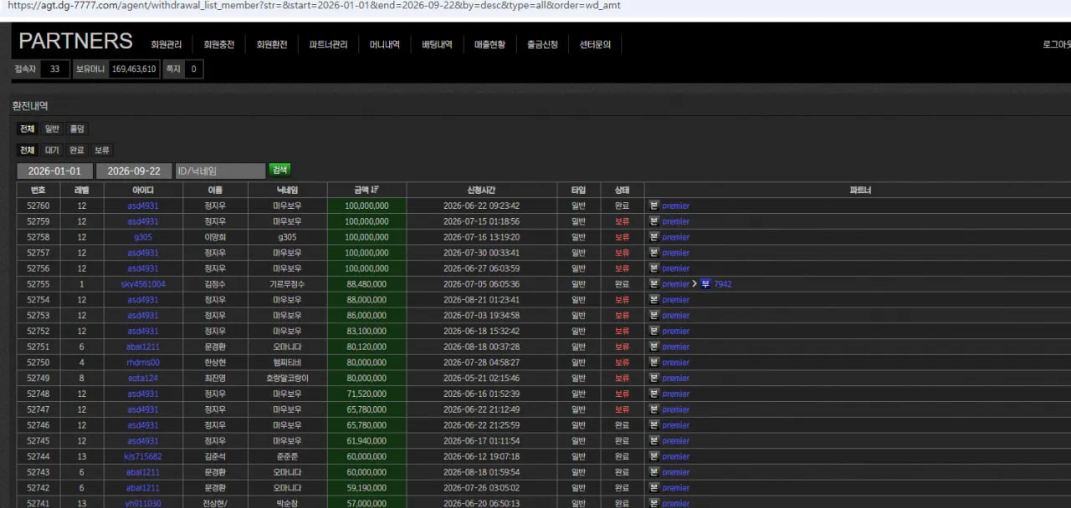Open member ID link g305

(143, 237)
